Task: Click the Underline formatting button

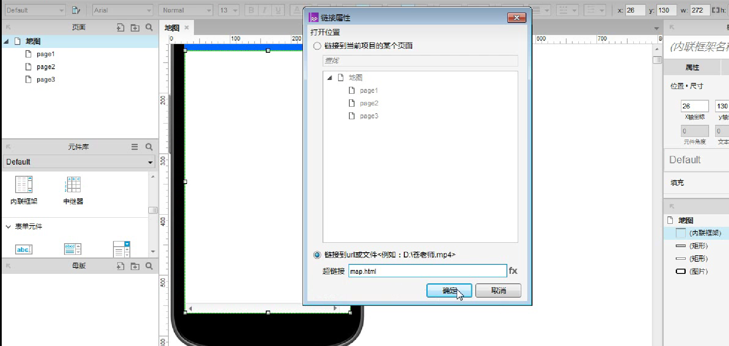Action: [x=278, y=10]
